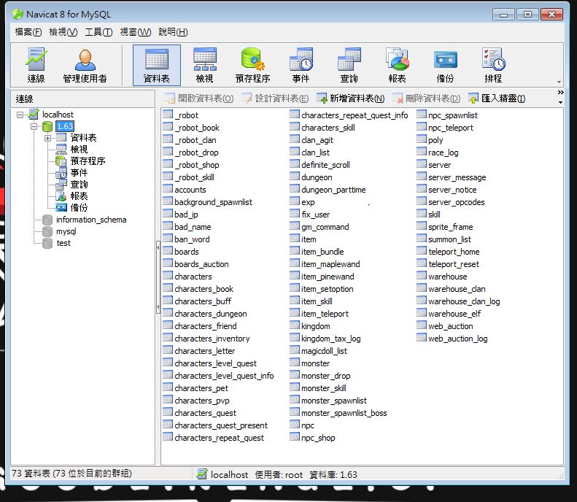The height and width of the screenshot is (502, 577).
Task: Click 設計資料表 design table button
Action: 275,99
